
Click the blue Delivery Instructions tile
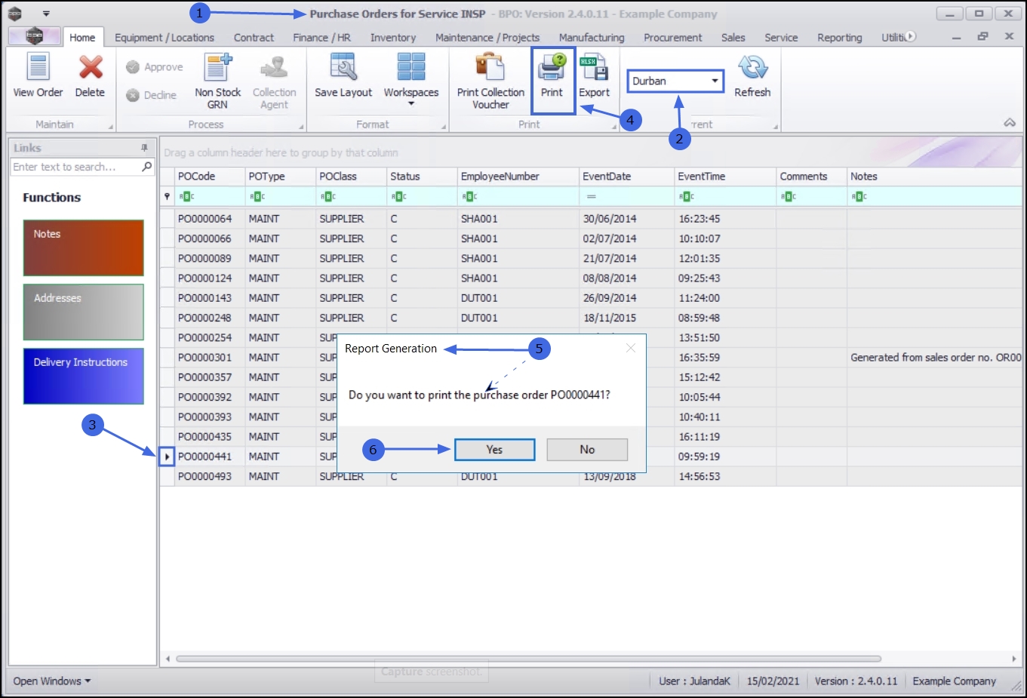click(83, 376)
